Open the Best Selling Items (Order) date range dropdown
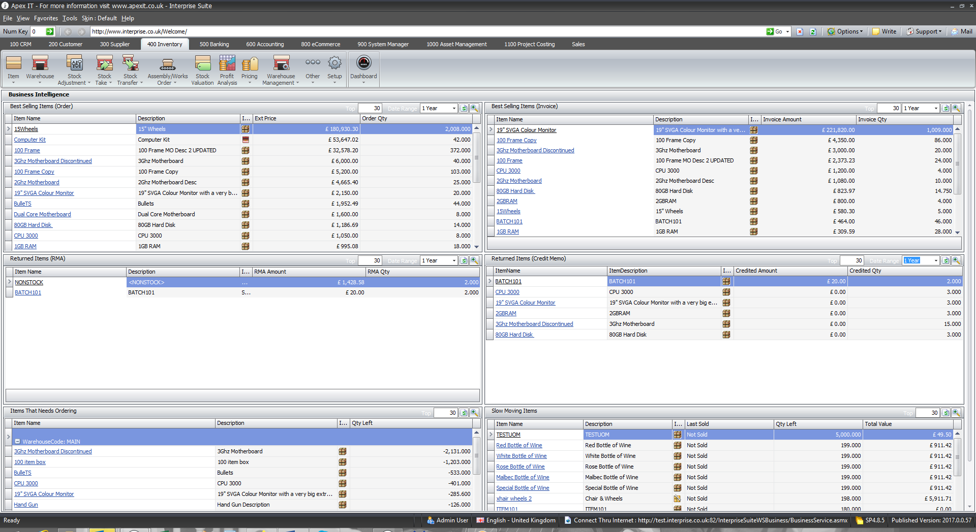The height and width of the screenshot is (532, 976). (x=454, y=108)
